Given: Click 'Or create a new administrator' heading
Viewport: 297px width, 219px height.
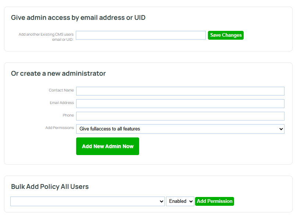Looking at the screenshot, I should [x=59, y=73].
